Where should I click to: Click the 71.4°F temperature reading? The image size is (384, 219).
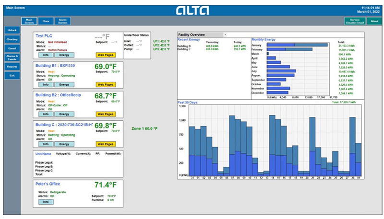(x=106, y=185)
